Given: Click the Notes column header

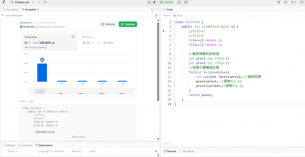Looking at the screenshot, I should tap(93, 151).
